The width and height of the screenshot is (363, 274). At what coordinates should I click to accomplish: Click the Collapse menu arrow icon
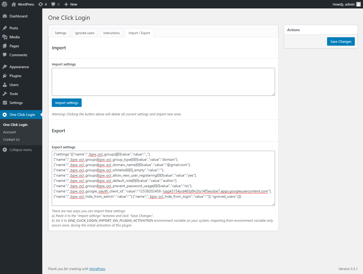tap(5, 150)
